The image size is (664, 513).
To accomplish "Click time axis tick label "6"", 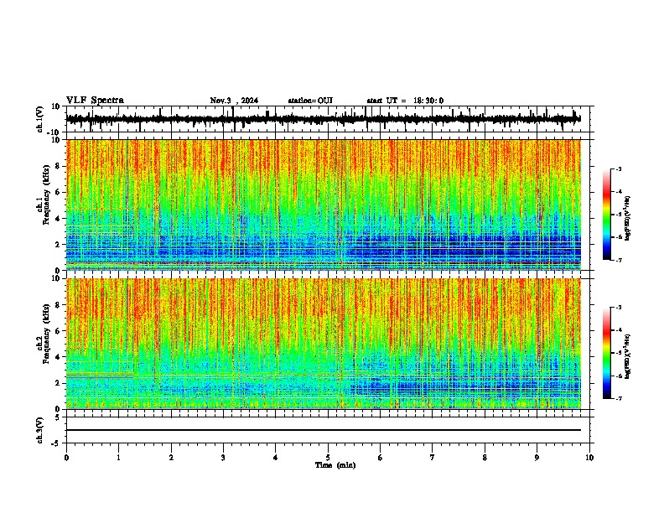I will point(381,458).
